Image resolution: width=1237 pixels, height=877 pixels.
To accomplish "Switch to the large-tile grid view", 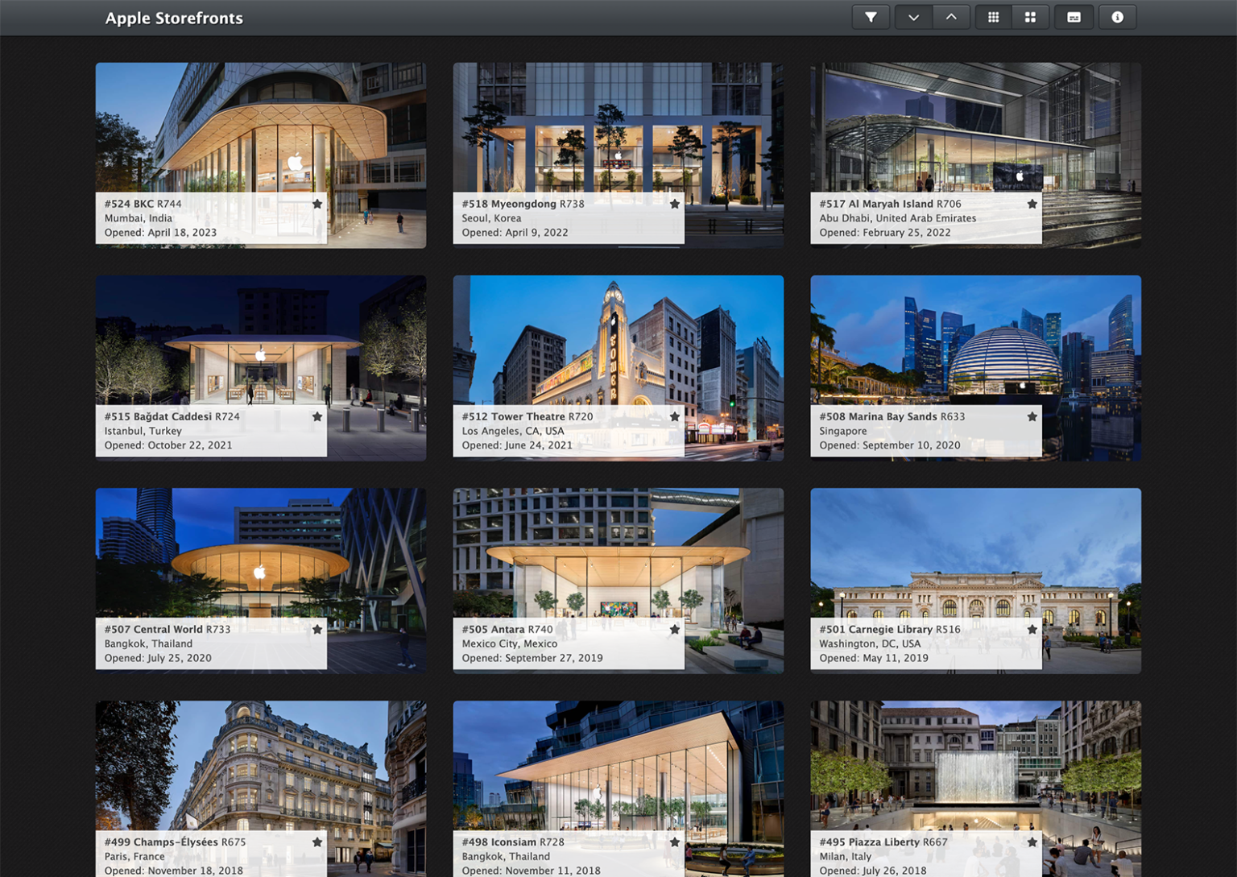I will 1030,18.
